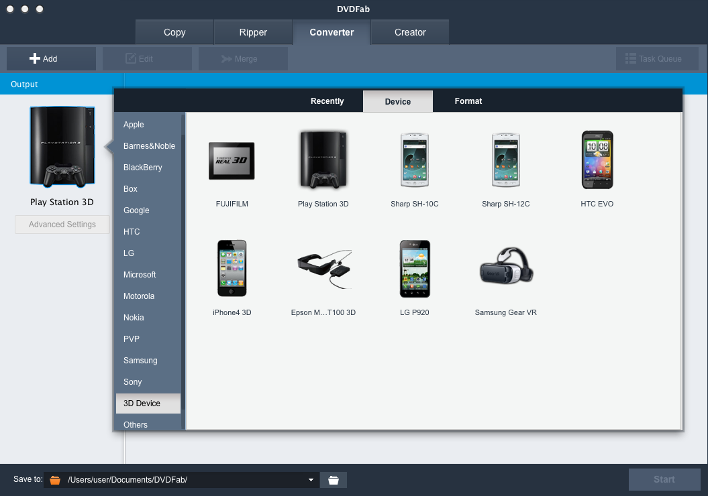Click the 'HTC EVO' caption text

click(x=597, y=204)
